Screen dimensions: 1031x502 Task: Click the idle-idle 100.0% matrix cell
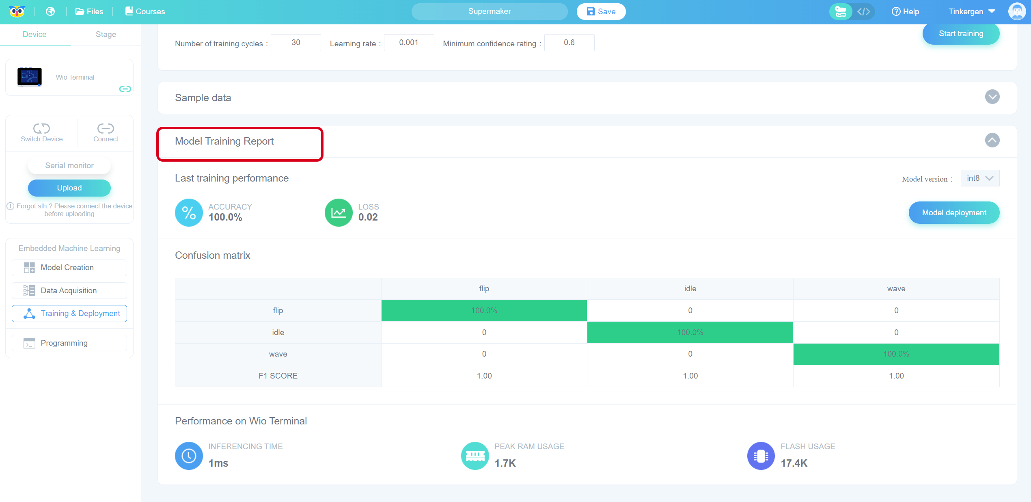[x=690, y=333]
